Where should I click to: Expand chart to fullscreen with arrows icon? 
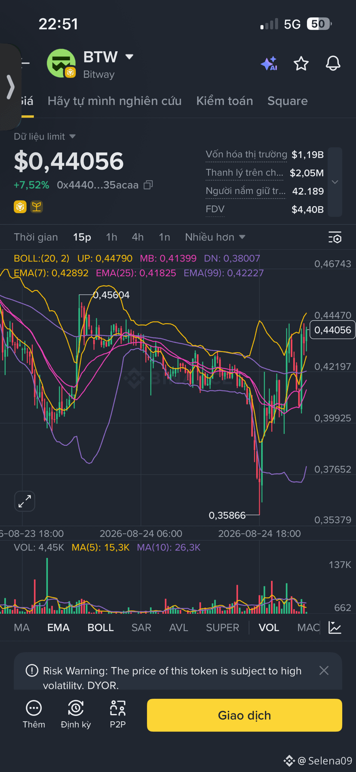pyautogui.click(x=25, y=501)
